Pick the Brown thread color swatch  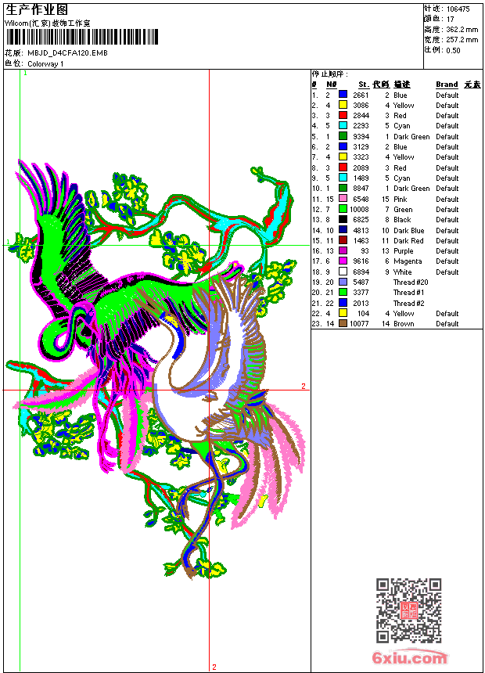pyautogui.click(x=343, y=324)
